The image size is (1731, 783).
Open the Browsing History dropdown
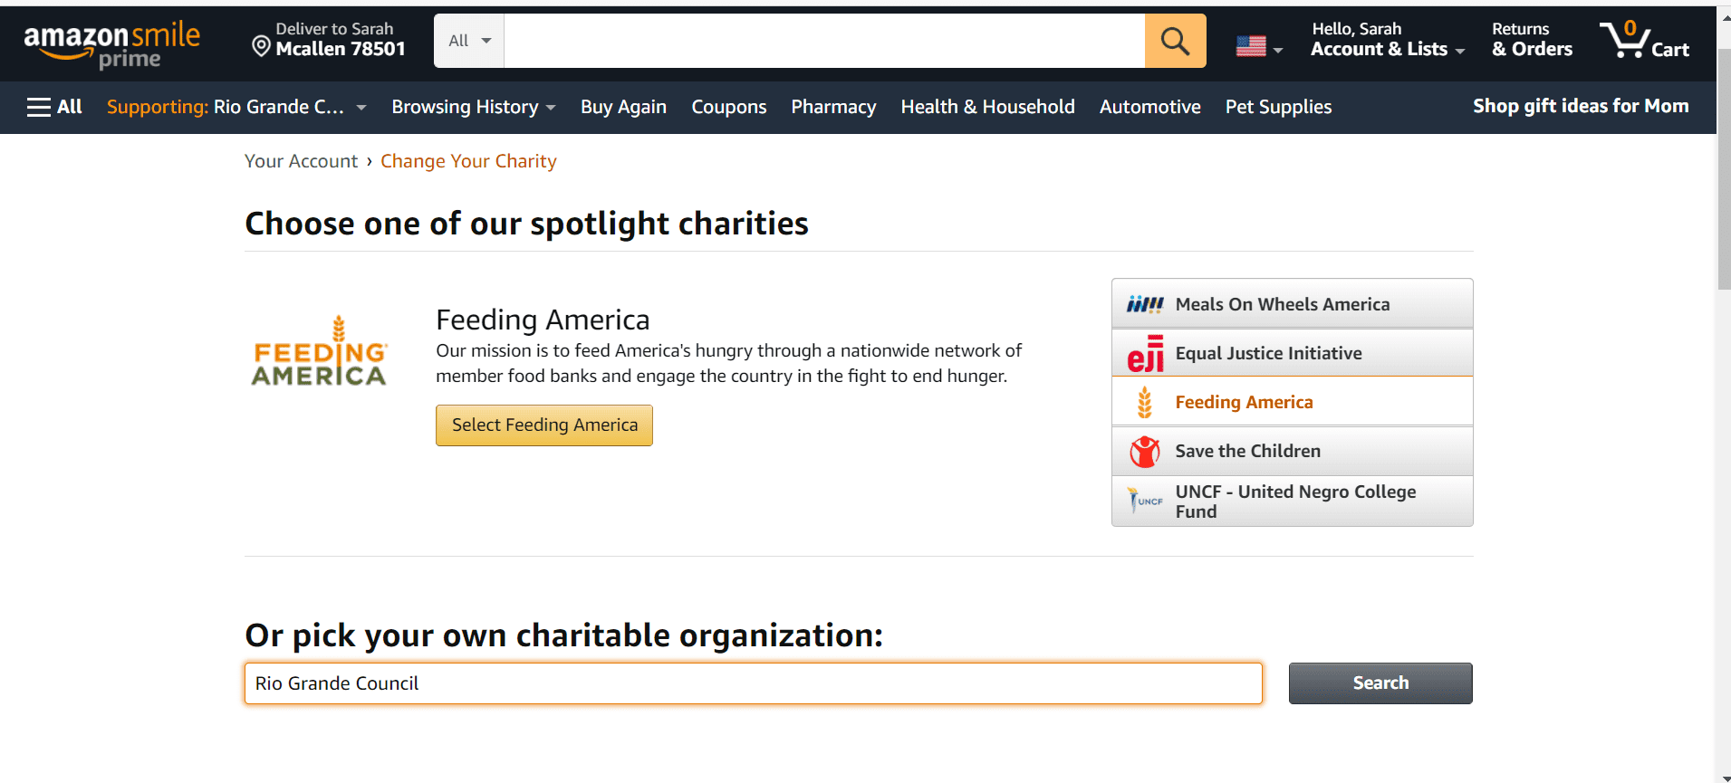473,107
